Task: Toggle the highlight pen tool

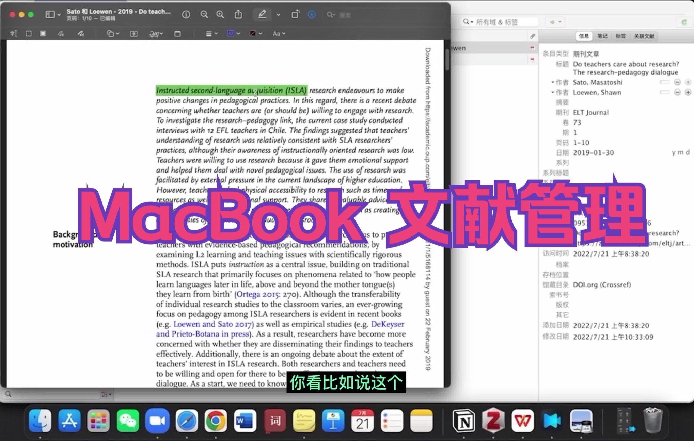Action: tap(262, 14)
